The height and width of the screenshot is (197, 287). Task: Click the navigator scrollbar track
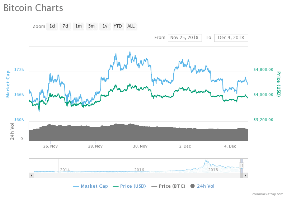click(x=137, y=176)
